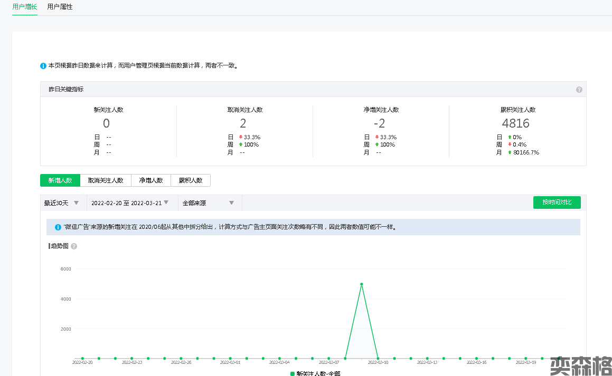Open the 2022-02-20 至 2022-03-21 date picker
This screenshot has width=612, height=376.
[x=130, y=203]
